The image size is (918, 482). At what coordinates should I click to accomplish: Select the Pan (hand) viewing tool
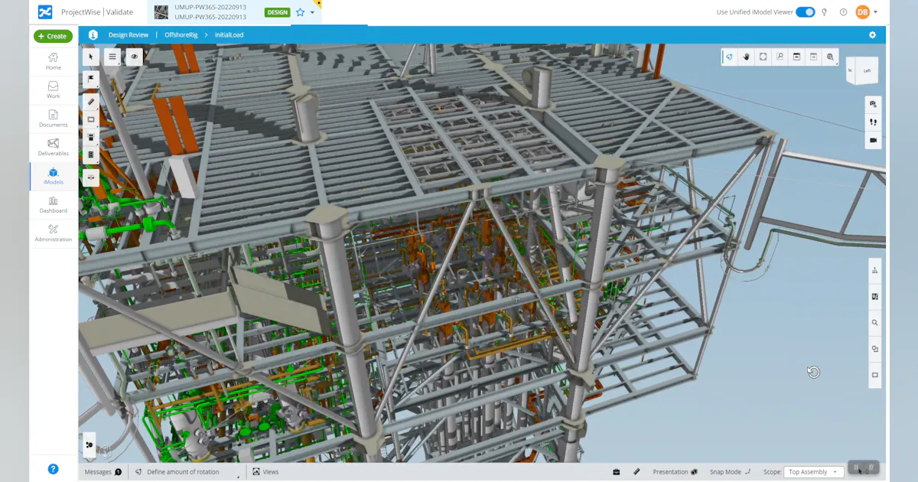746,57
